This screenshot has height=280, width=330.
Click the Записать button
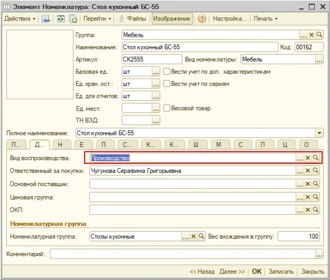point(281,271)
